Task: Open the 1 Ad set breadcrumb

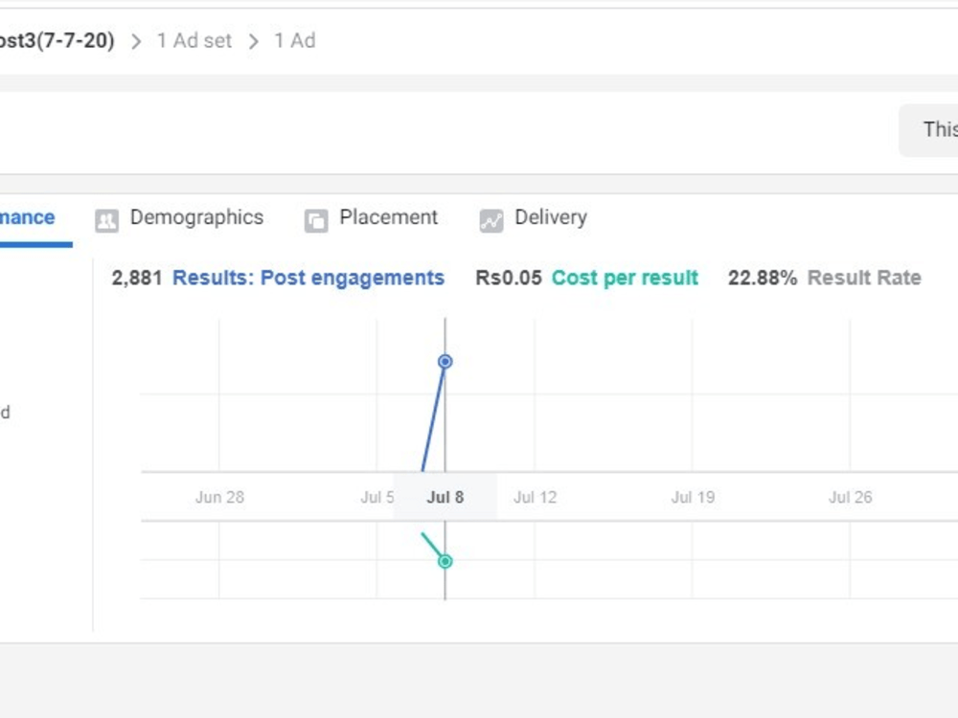Action: pos(194,41)
